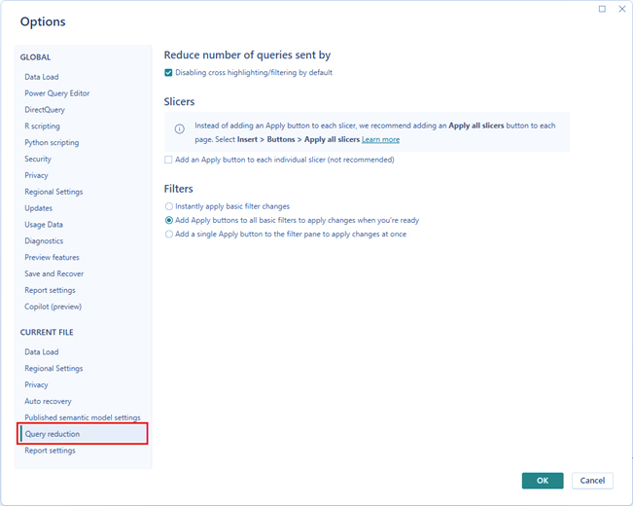Confirm with the OK button
633x506 pixels.
[x=543, y=481]
